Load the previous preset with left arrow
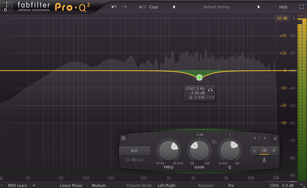This screenshot has height=188, width=307. click(174, 7)
